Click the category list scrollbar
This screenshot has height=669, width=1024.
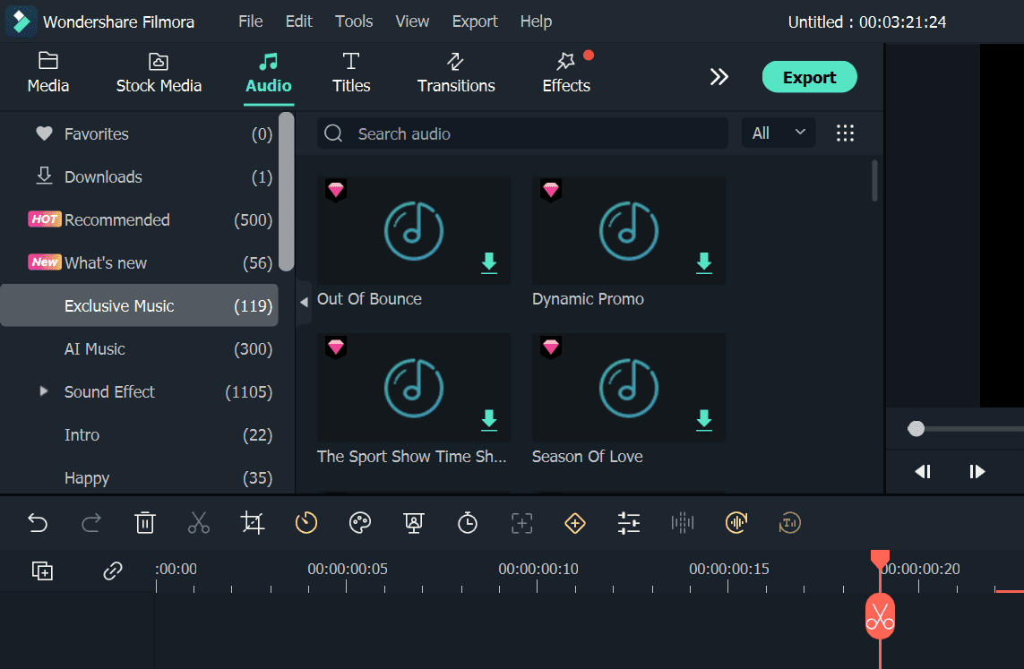(286, 192)
